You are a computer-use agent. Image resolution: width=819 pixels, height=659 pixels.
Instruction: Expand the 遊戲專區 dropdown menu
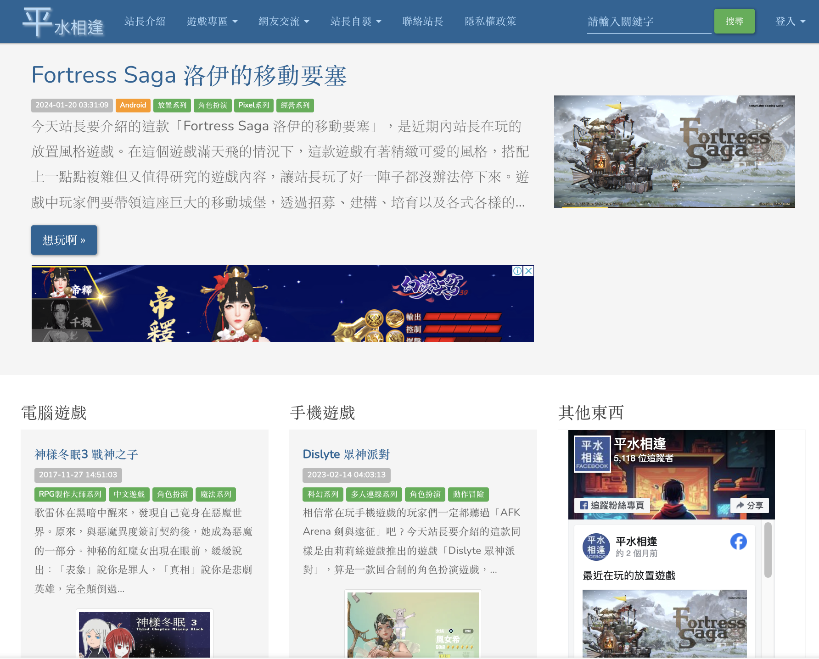(212, 22)
